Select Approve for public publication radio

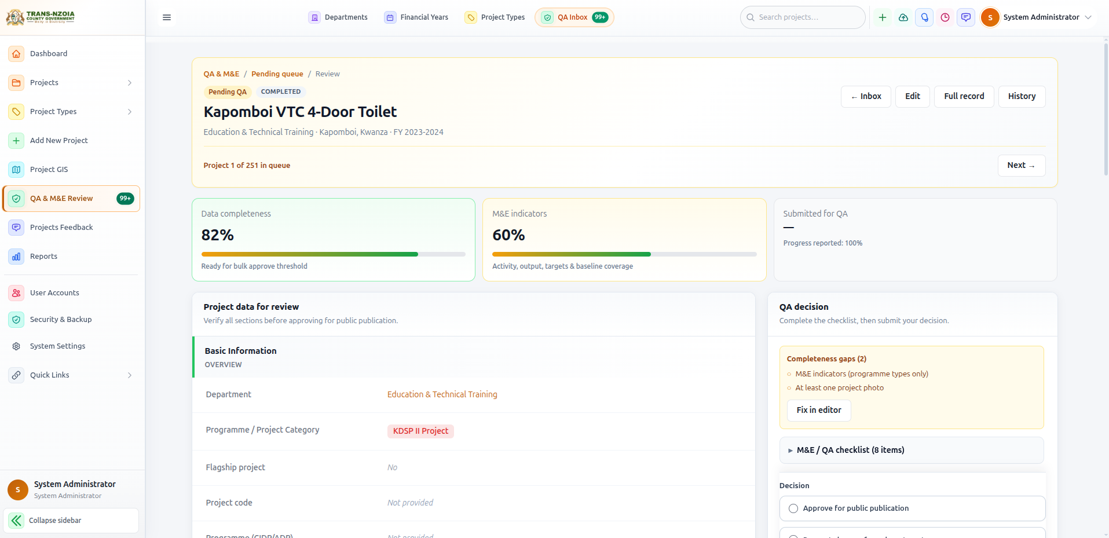click(x=793, y=508)
